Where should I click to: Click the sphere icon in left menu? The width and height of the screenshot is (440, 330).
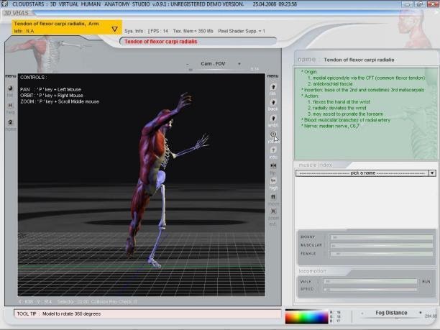tap(10, 88)
